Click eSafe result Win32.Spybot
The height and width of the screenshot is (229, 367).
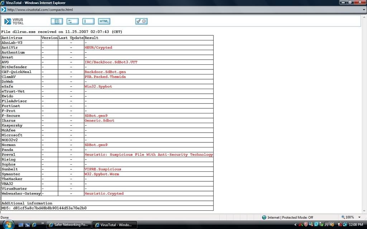[x=98, y=87]
